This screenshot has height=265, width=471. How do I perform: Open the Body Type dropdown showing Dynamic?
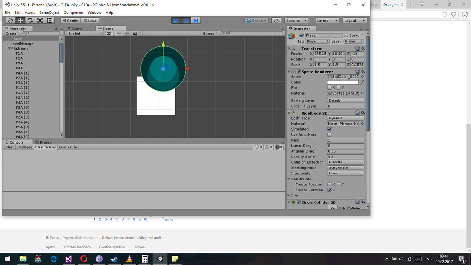pos(345,118)
